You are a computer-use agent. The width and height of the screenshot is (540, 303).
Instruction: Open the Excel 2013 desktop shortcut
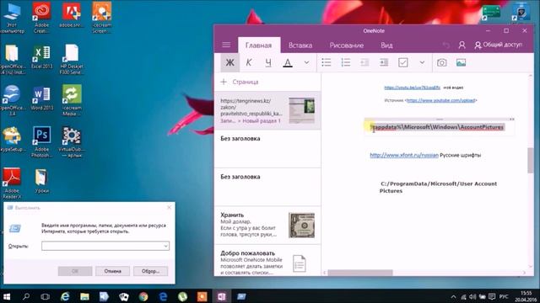click(x=41, y=57)
